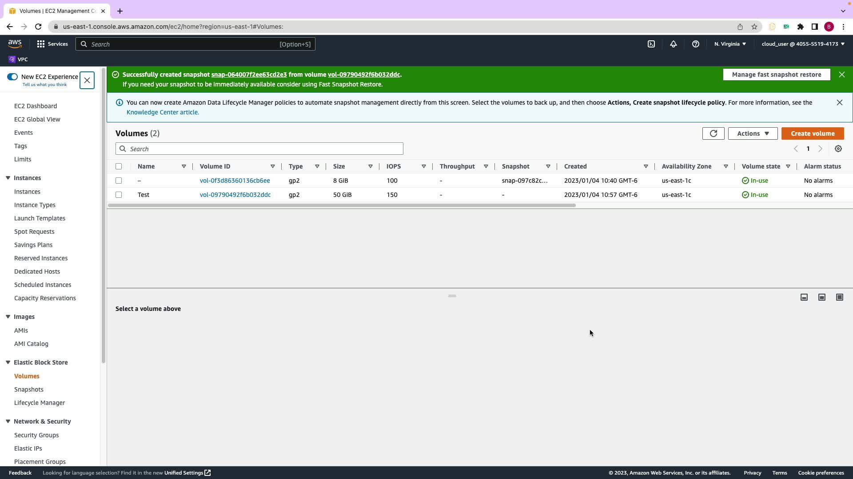Open the help question mark menu
This screenshot has height=479, width=853.
696,44
